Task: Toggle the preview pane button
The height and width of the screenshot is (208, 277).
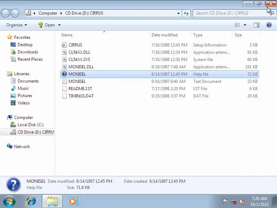Action: coord(257,25)
